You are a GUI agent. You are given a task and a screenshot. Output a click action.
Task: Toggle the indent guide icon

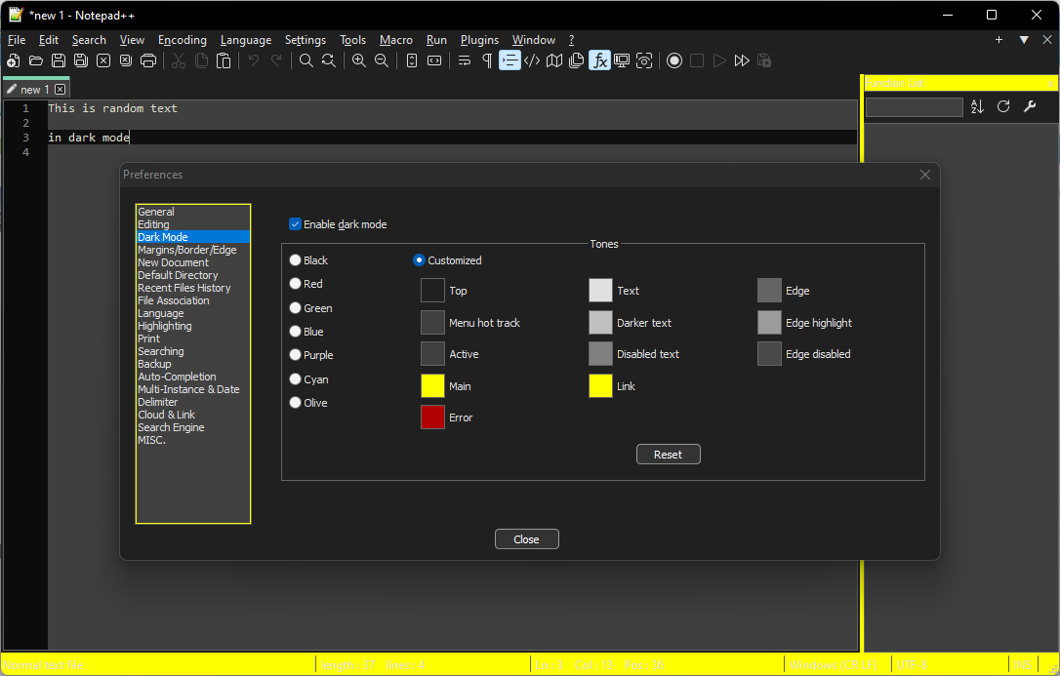510,60
